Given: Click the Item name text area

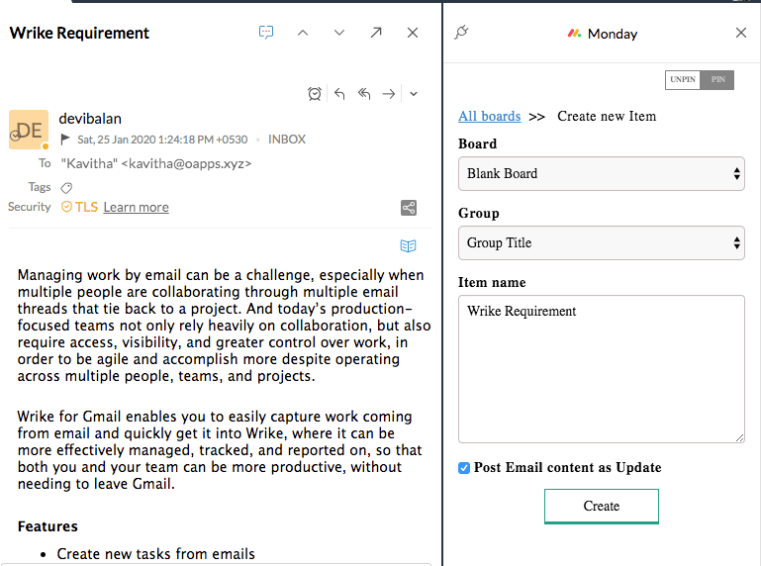Looking at the screenshot, I should 602,369.
